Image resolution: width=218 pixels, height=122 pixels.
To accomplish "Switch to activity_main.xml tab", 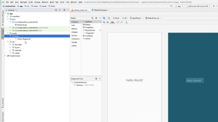I will (80, 10).
